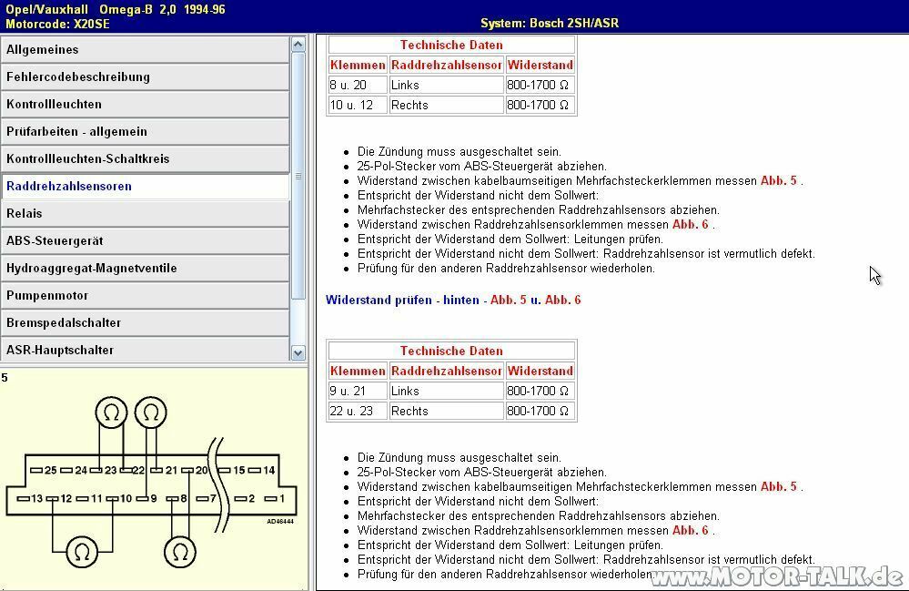
Task: Click the '9 u. 21' cell
Action: click(x=358, y=391)
